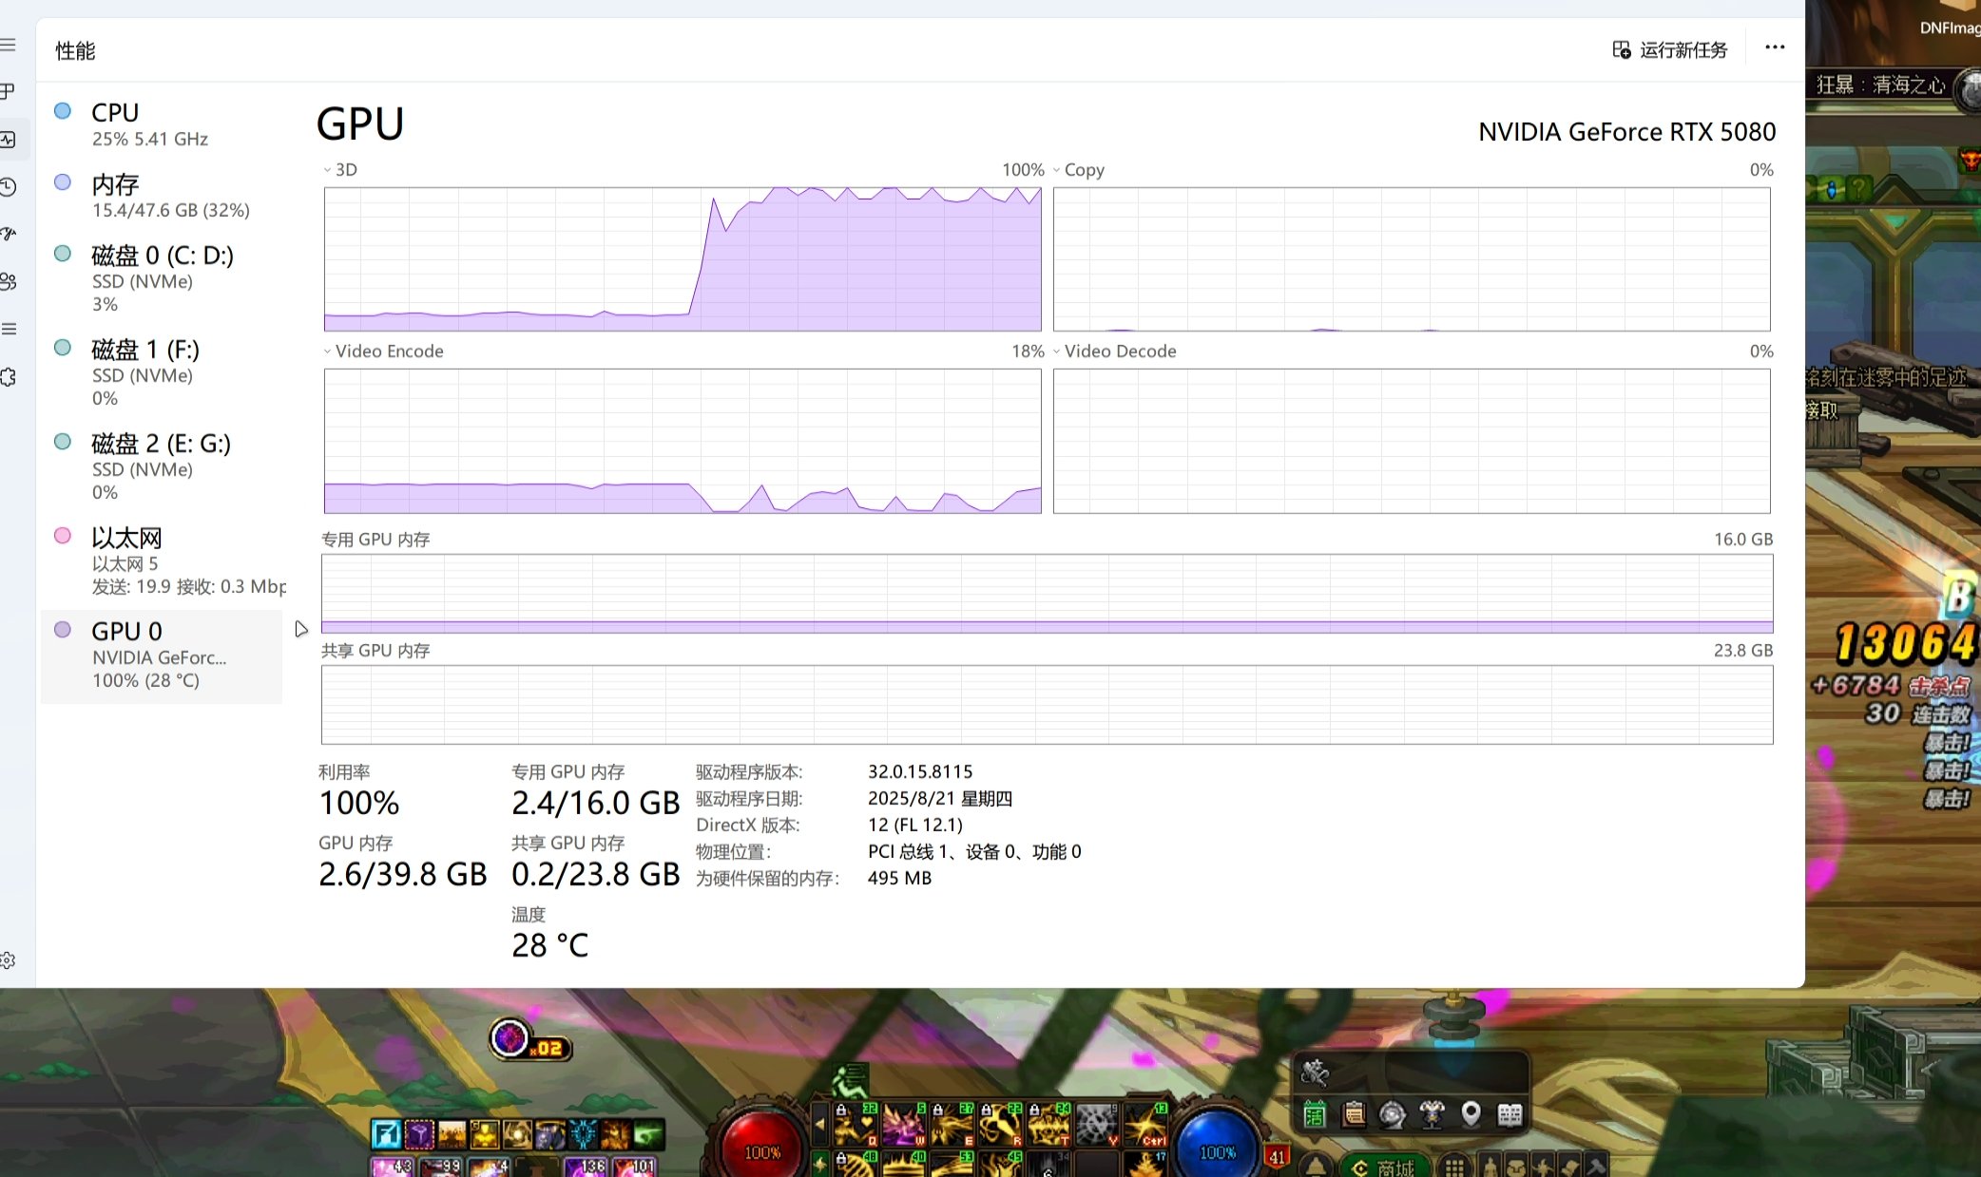Open Task Manager settings gear
The width and height of the screenshot is (1981, 1177).
coord(9,960)
